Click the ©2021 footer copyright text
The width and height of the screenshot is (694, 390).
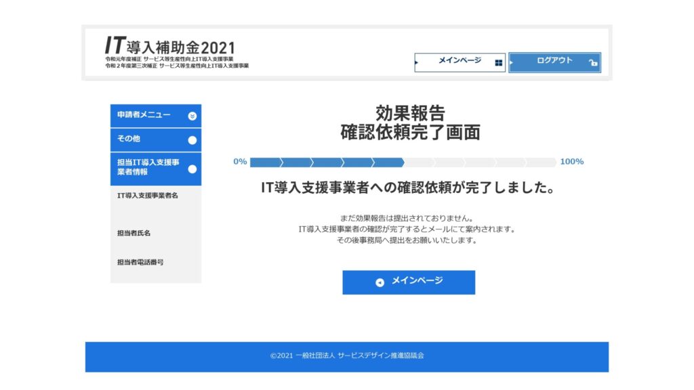coord(347,355)
